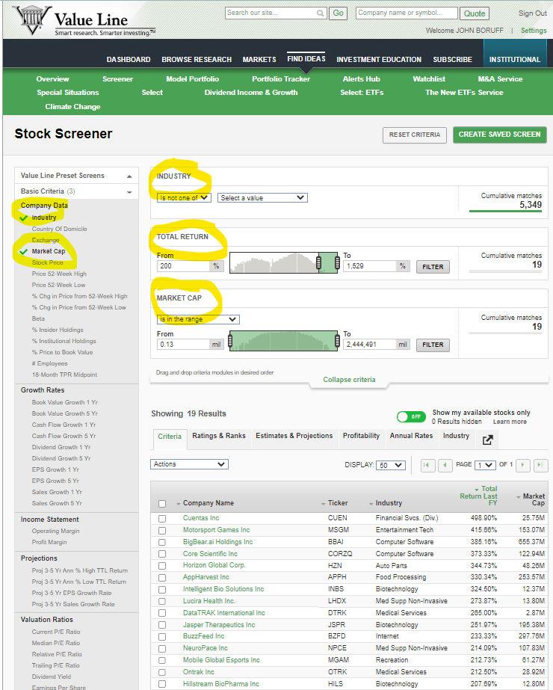
Task: Switch to the Ratings & Ranks tab
Action: 218,436
